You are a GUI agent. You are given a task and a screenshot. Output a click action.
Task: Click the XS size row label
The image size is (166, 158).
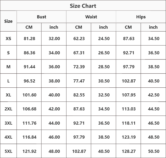[8, 39]
